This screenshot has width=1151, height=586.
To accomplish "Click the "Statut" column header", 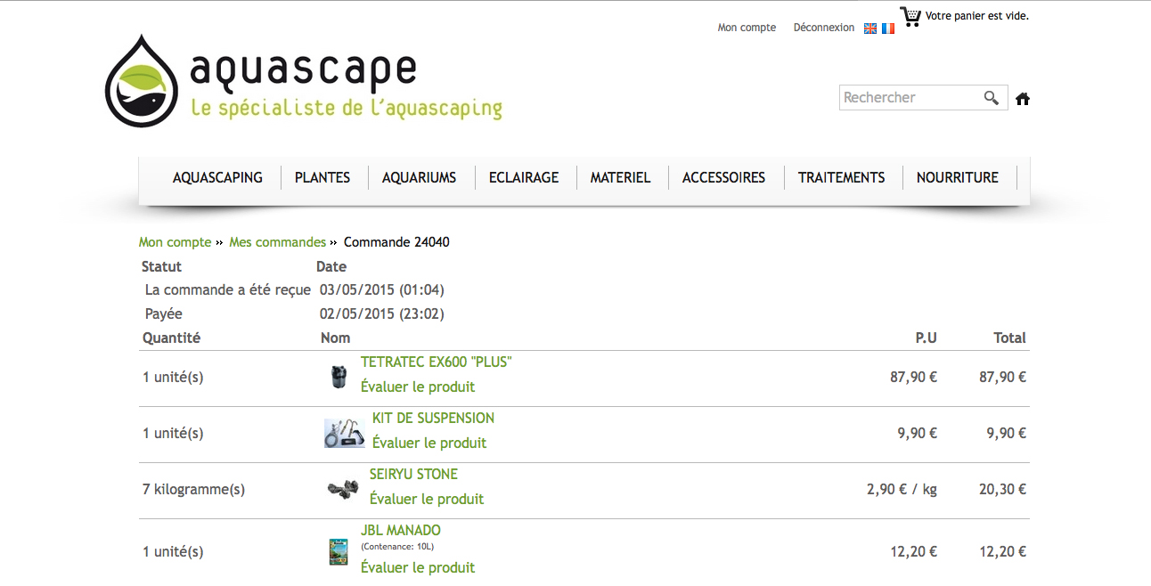I will click(161, 266).
